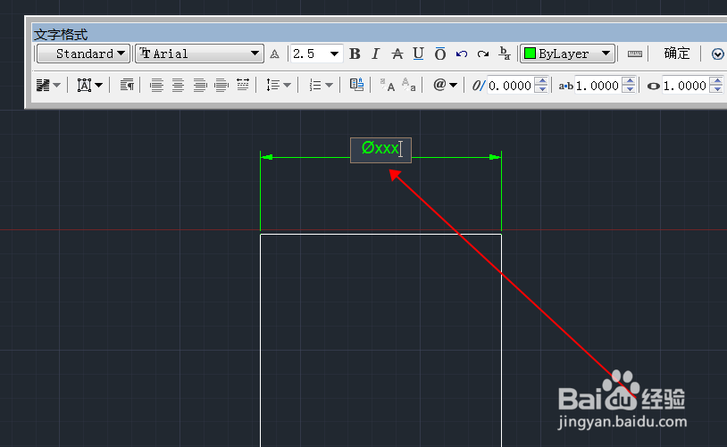Align paragraph text right
727x447 pixels.
click(x=200, y=86)
